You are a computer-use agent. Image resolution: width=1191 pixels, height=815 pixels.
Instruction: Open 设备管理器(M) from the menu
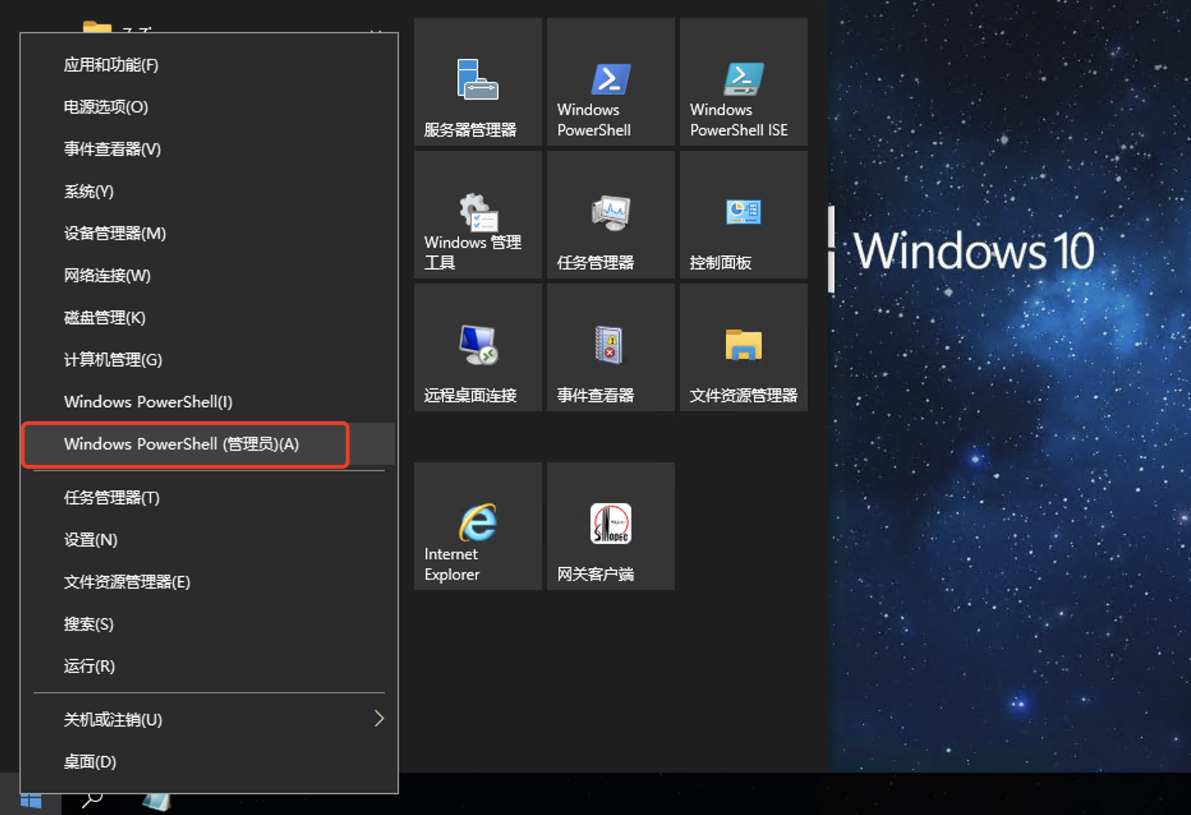point(209,233)
